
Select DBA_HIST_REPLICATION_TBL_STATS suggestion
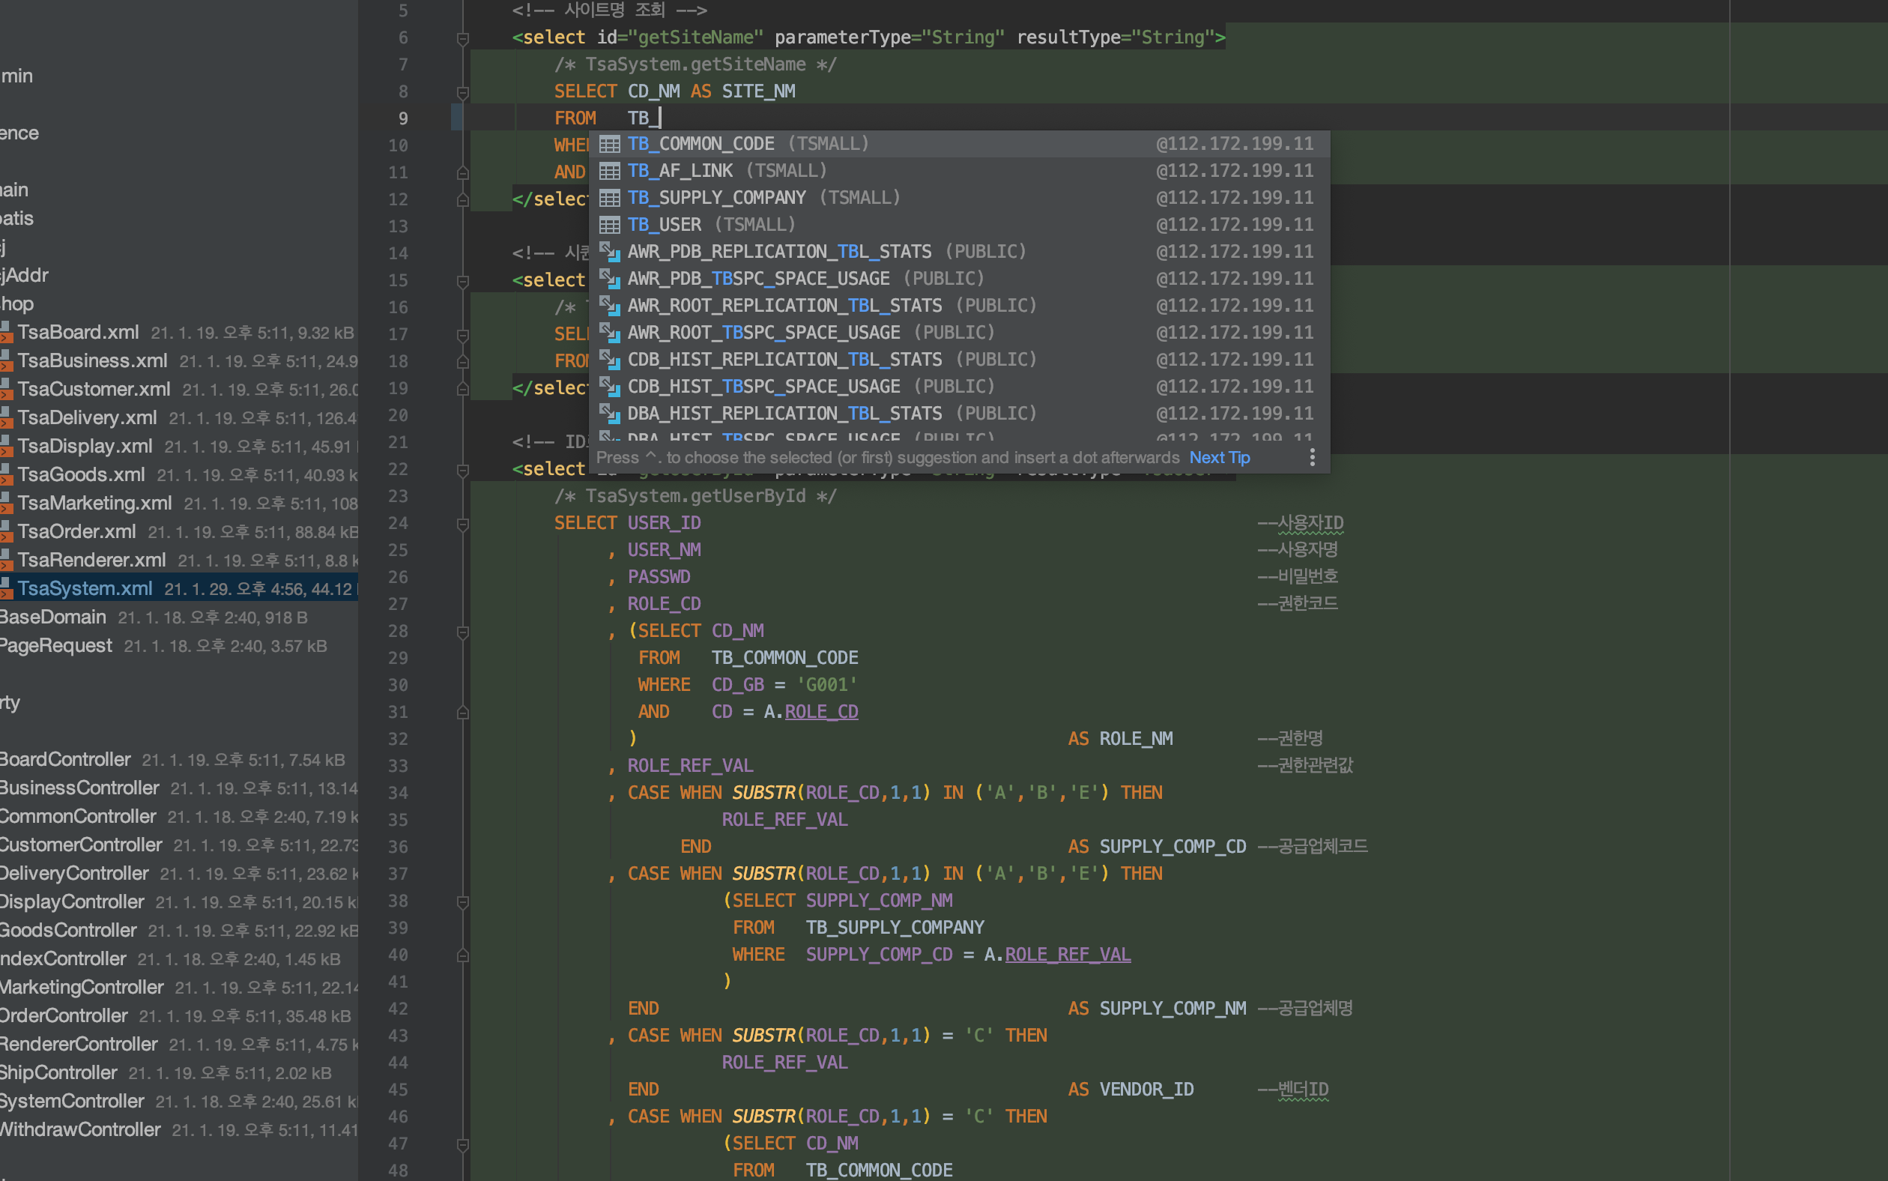[x=959, y=413]
